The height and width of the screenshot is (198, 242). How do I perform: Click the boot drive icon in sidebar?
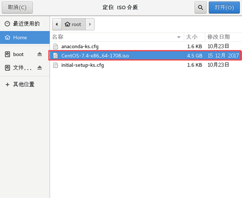point(8,54)
